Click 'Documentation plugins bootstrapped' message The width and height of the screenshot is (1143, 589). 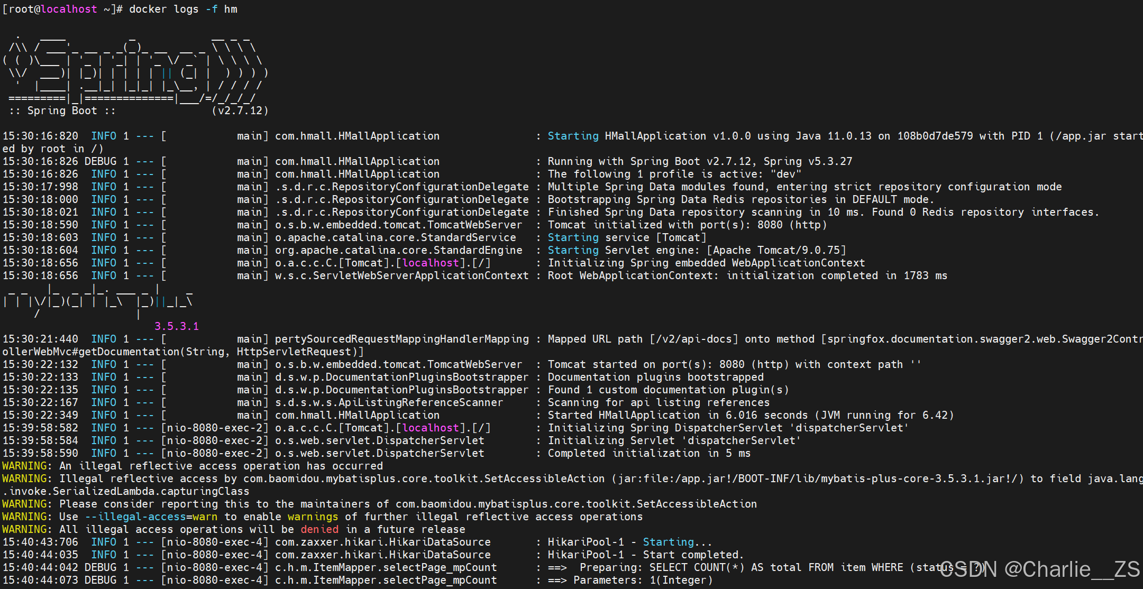click(x=655, y=377)
